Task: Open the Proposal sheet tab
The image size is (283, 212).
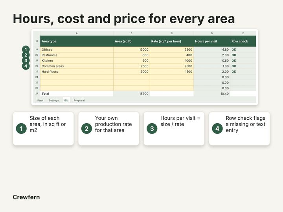Action: tap(79, 101)
